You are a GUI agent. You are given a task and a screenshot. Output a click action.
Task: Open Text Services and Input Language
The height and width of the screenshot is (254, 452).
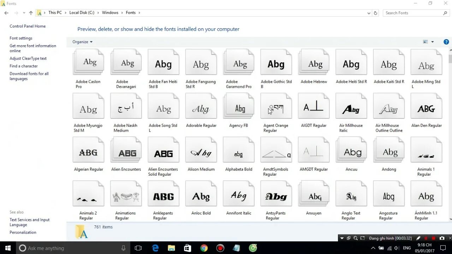tap(30, 222)
